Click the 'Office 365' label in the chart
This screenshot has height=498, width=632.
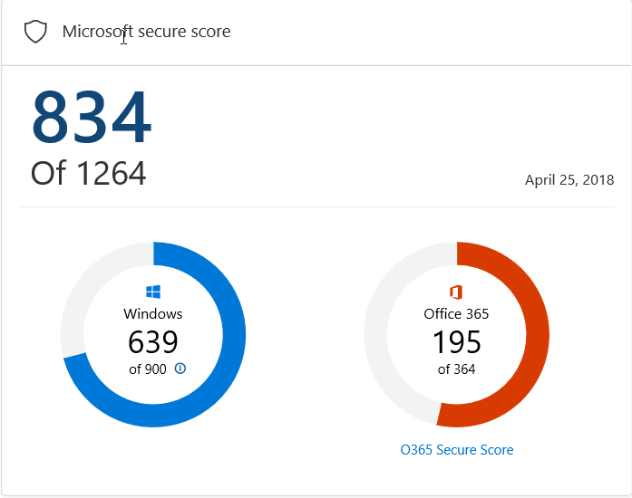tap(456, 314)
